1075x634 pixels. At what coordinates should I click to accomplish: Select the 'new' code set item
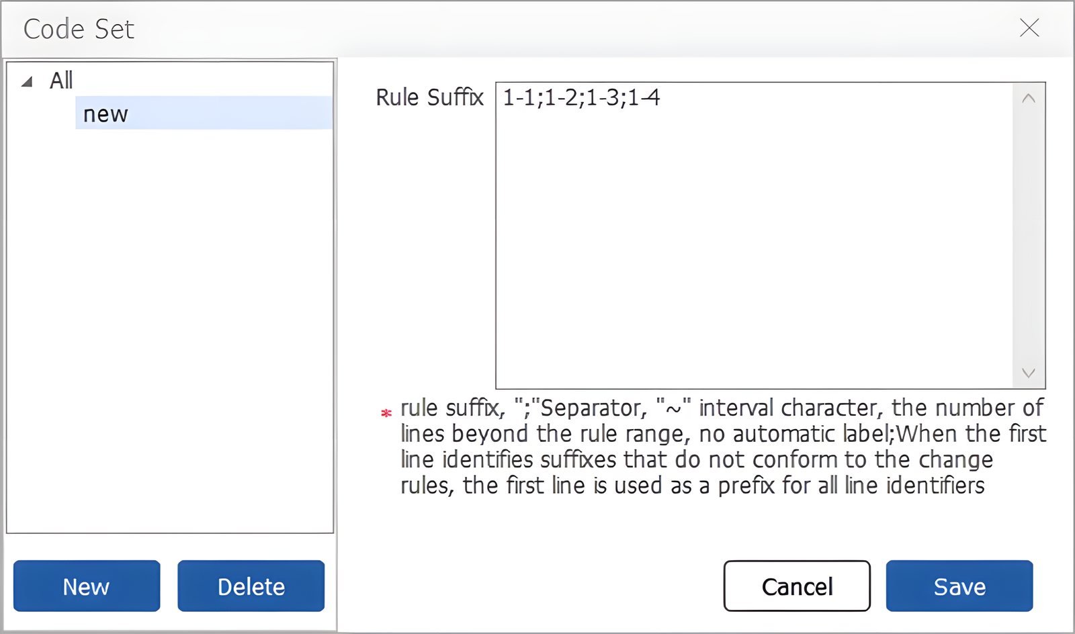(204, 113)
